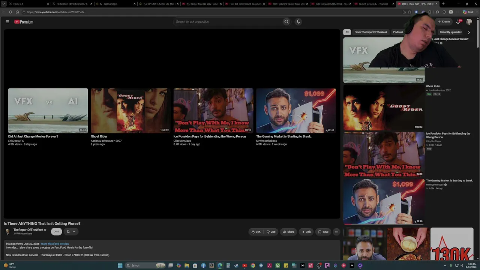Switch to the Home / X tab

[29, 4]
